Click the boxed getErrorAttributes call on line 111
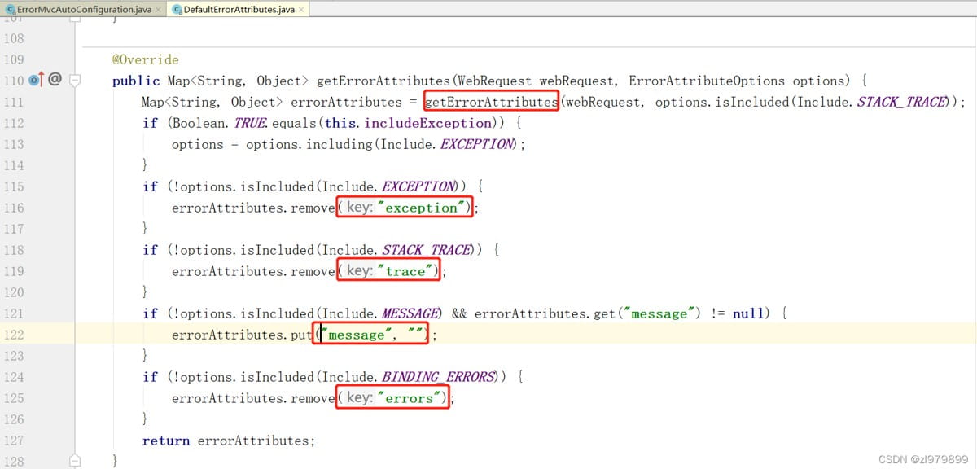This screenshot has height=469, width=977. [x=491, y=102]
